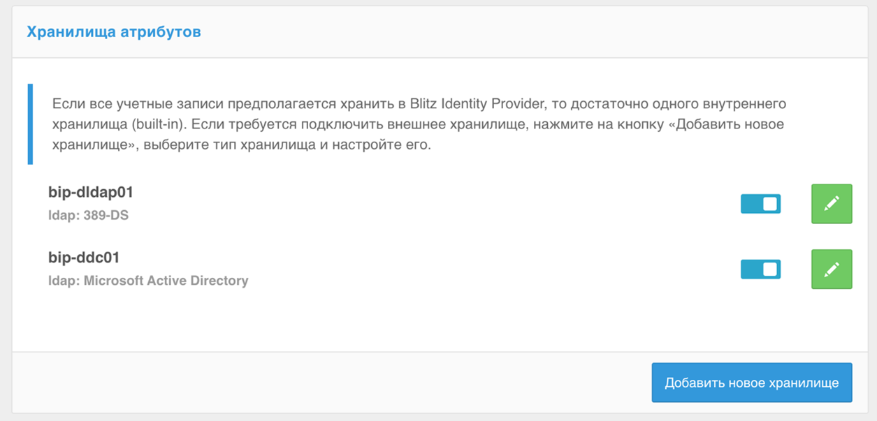
Task: Click the «ldap: Microsoft Active Directory» label
Action: point(148,281)
